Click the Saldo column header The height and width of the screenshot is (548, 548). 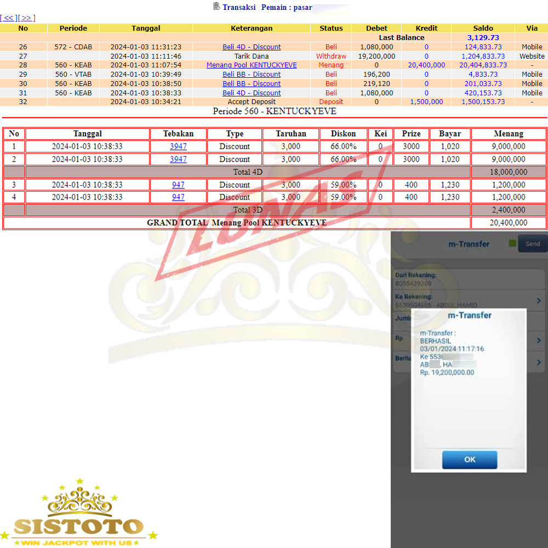[483, 28]
